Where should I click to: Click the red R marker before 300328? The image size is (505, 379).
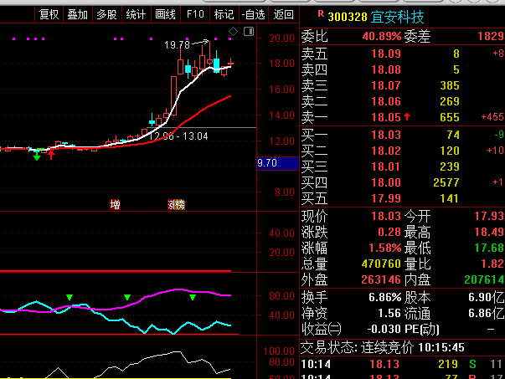pyautogui.click(x=321, y=14)
